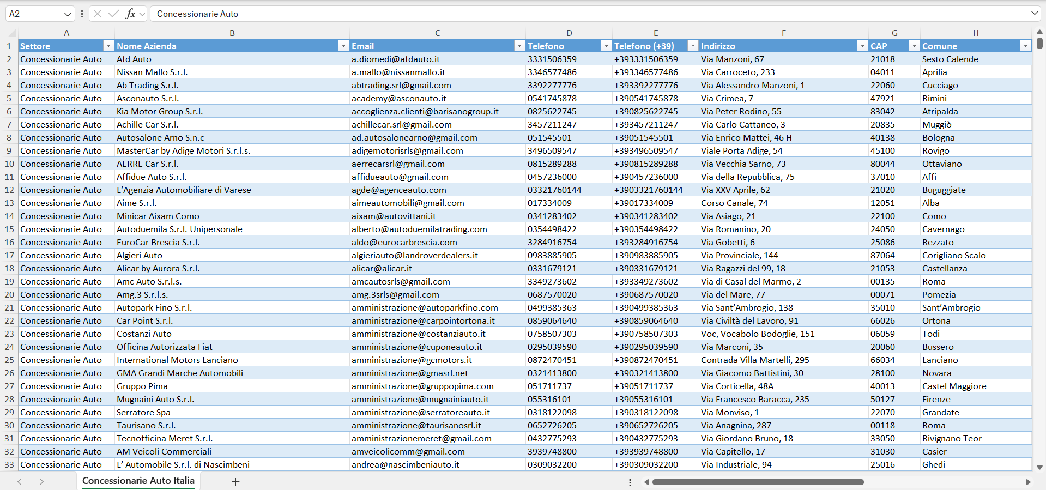Select cell Via Alessandro Manzoni, 1
The width and height of the screenshot is (1046, 490).
[x=784, y=85]
